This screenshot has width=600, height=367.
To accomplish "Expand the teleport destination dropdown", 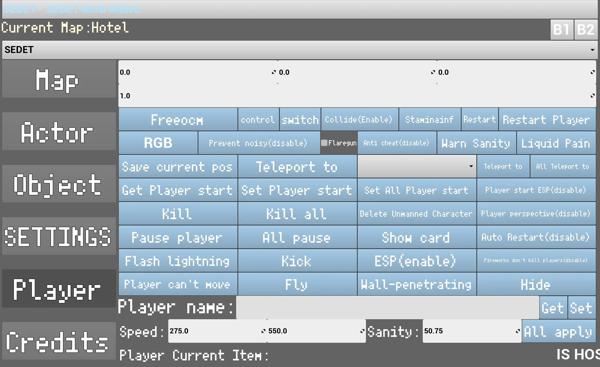I will tap(417, 166).
